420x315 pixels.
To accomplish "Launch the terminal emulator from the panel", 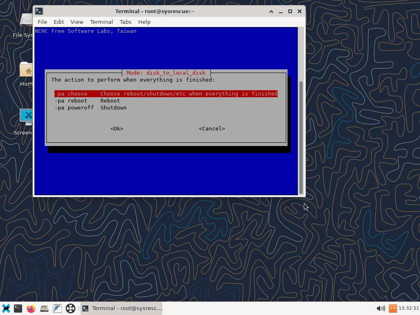I will (18, 308).
